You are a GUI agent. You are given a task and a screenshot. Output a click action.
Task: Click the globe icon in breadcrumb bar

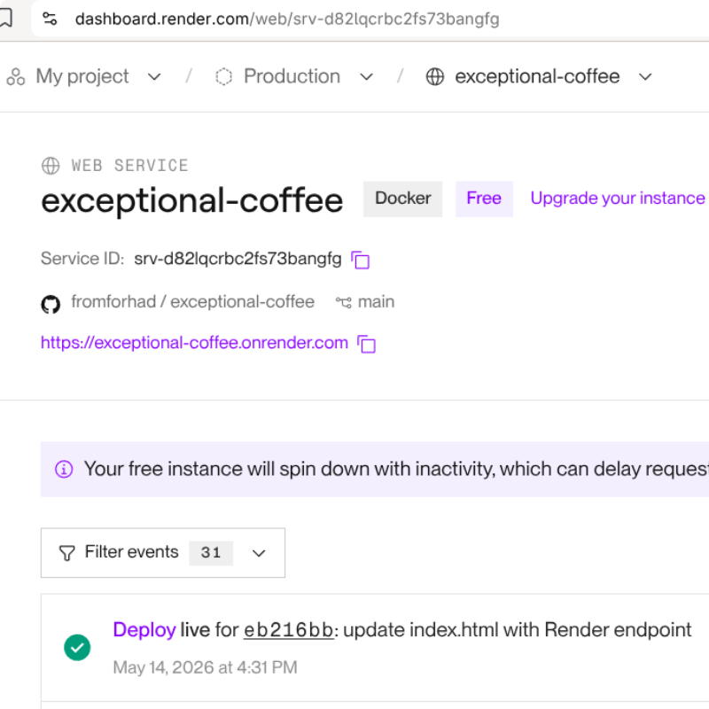pyautogui.click(x=435, y=77)
